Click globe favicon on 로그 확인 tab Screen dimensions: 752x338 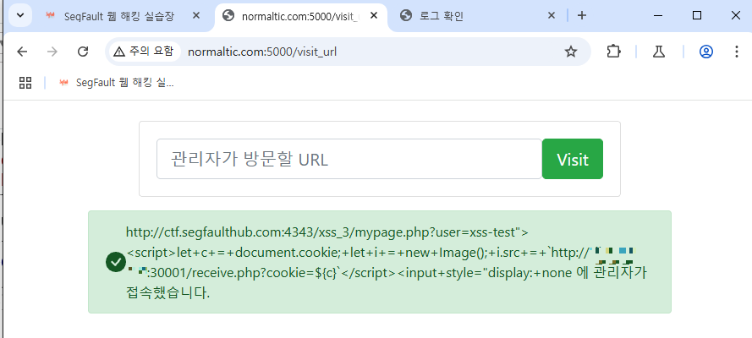click(406, 16)
